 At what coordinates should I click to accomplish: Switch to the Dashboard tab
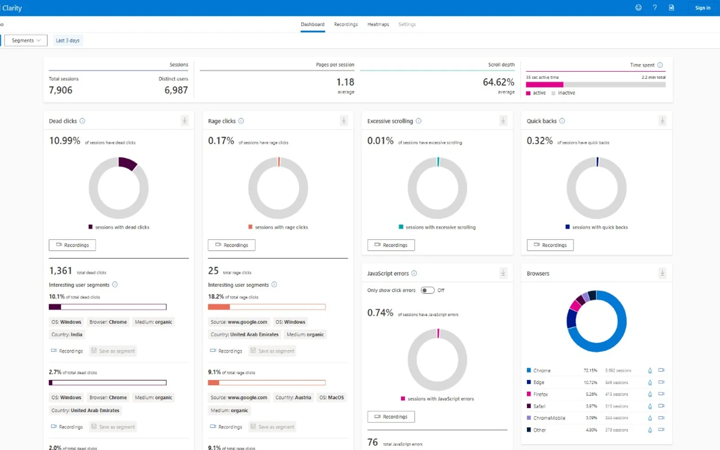[313, 24]
